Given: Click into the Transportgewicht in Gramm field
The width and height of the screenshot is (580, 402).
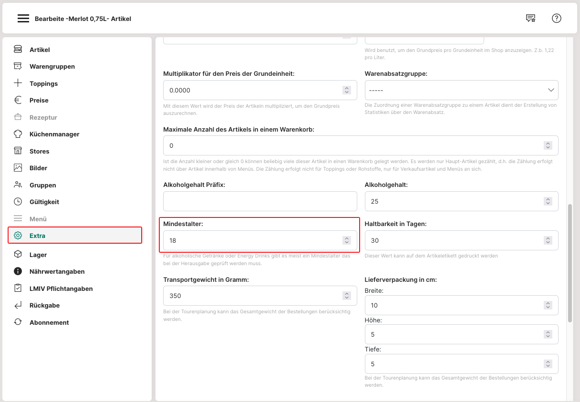Looking at the screenshot, I should pyautogui.click(x=253, y=296).
